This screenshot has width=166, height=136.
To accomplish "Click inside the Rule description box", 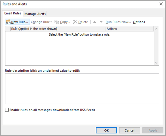I will [82, 89].
